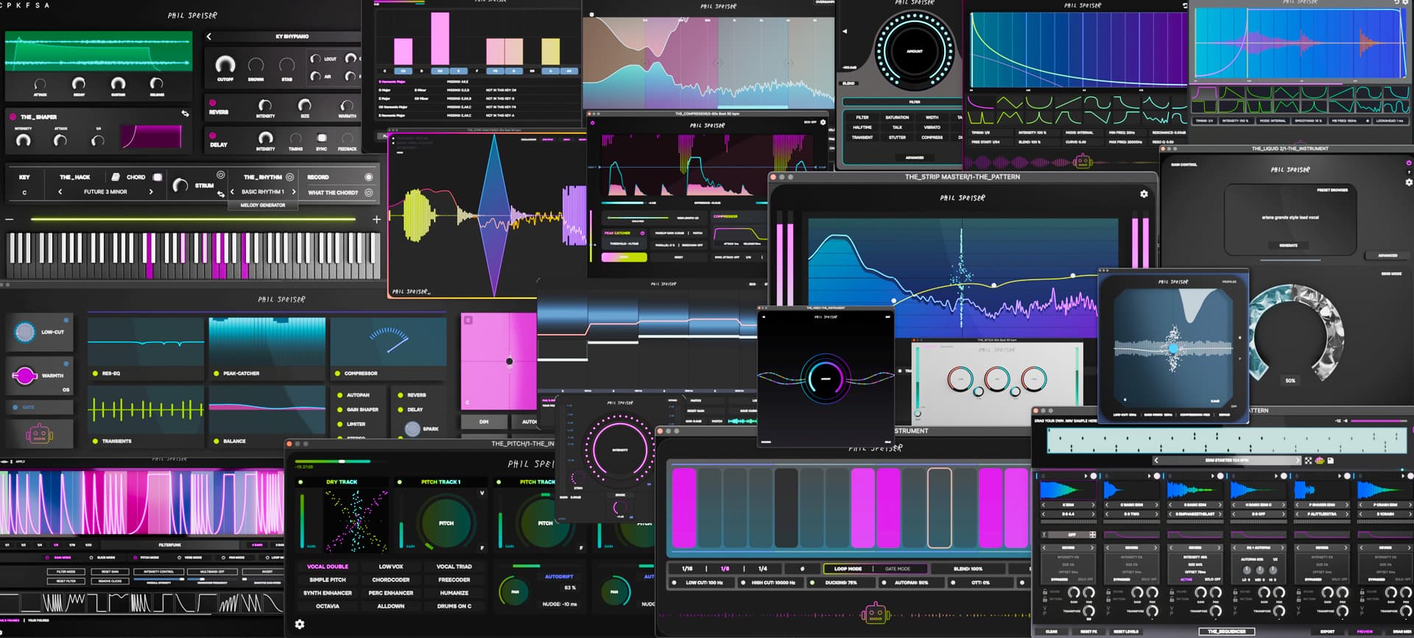Click the PREVIEW button in the sequencer
The height and width of the screenshot is (638, 1414).
pyautogui.click(x=1365, y=631)
